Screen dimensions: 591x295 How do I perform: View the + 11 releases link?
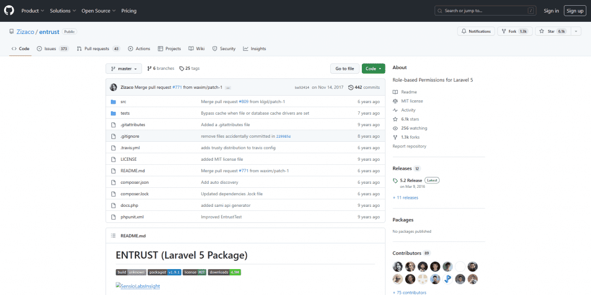405,198
